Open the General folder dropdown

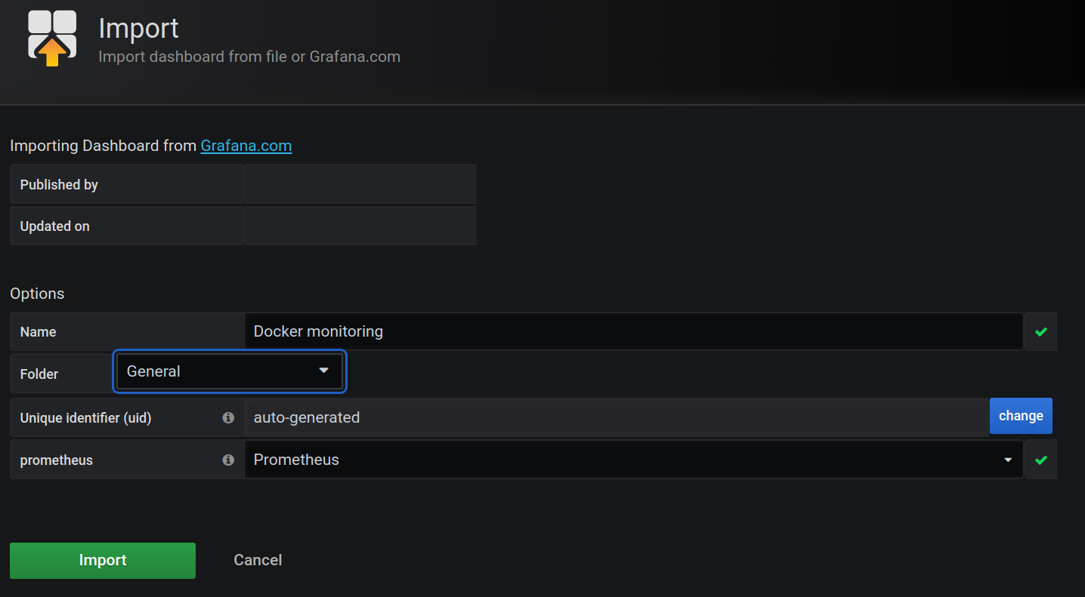[230, 371]
